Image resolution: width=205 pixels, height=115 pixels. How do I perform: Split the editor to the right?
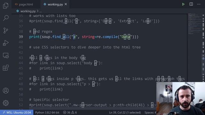(x=191, y=4)
